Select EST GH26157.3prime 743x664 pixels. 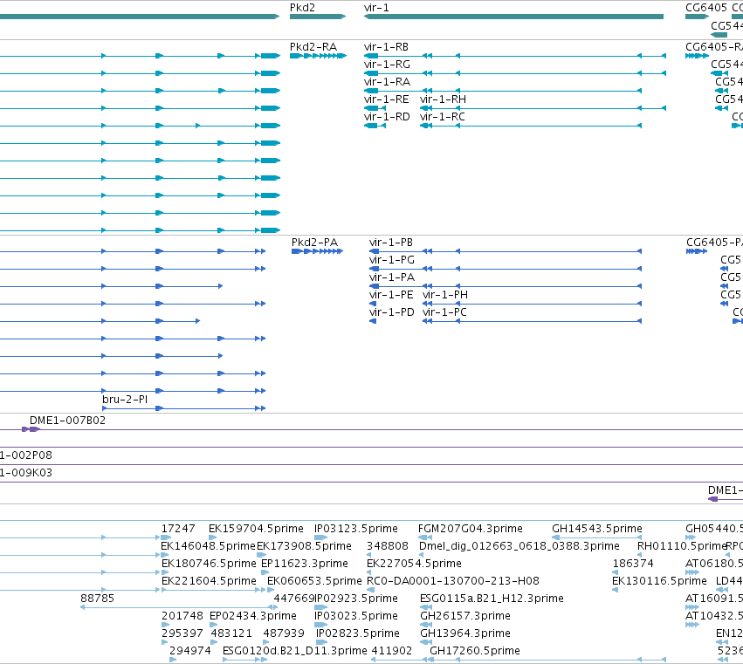465,617
